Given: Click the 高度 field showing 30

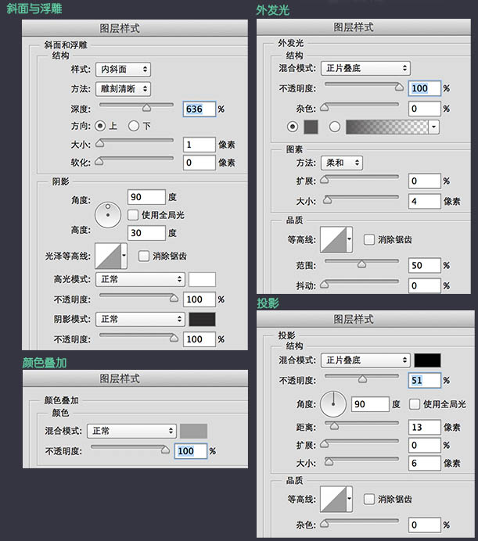Looking at the screenshot, I should 146,233.
